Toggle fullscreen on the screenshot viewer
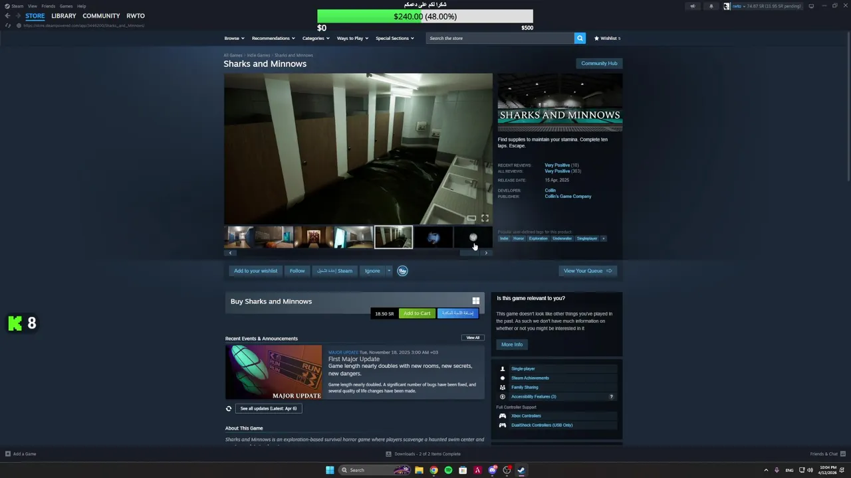851x478 pixels. pyautogui.click(x=485, y=218)
